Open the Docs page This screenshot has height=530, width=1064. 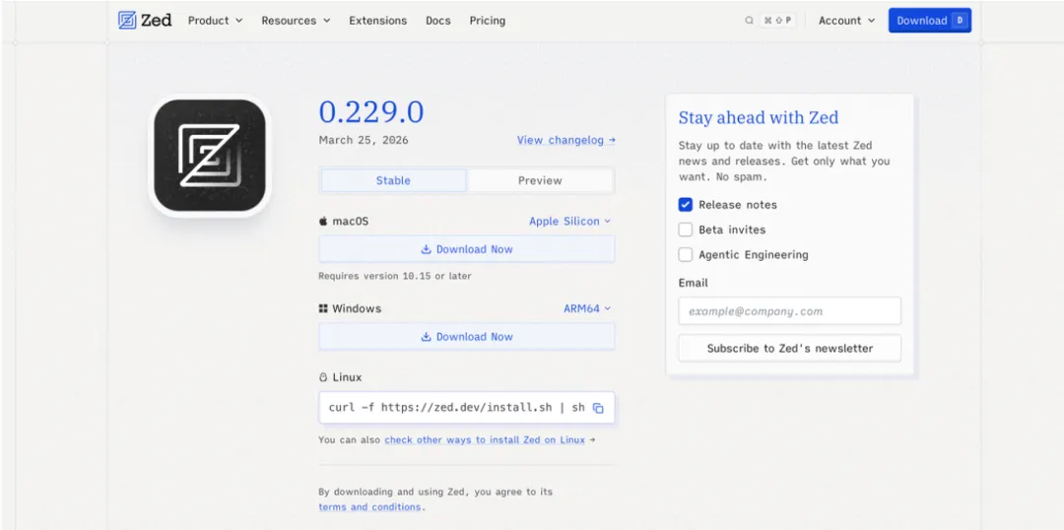438,21
